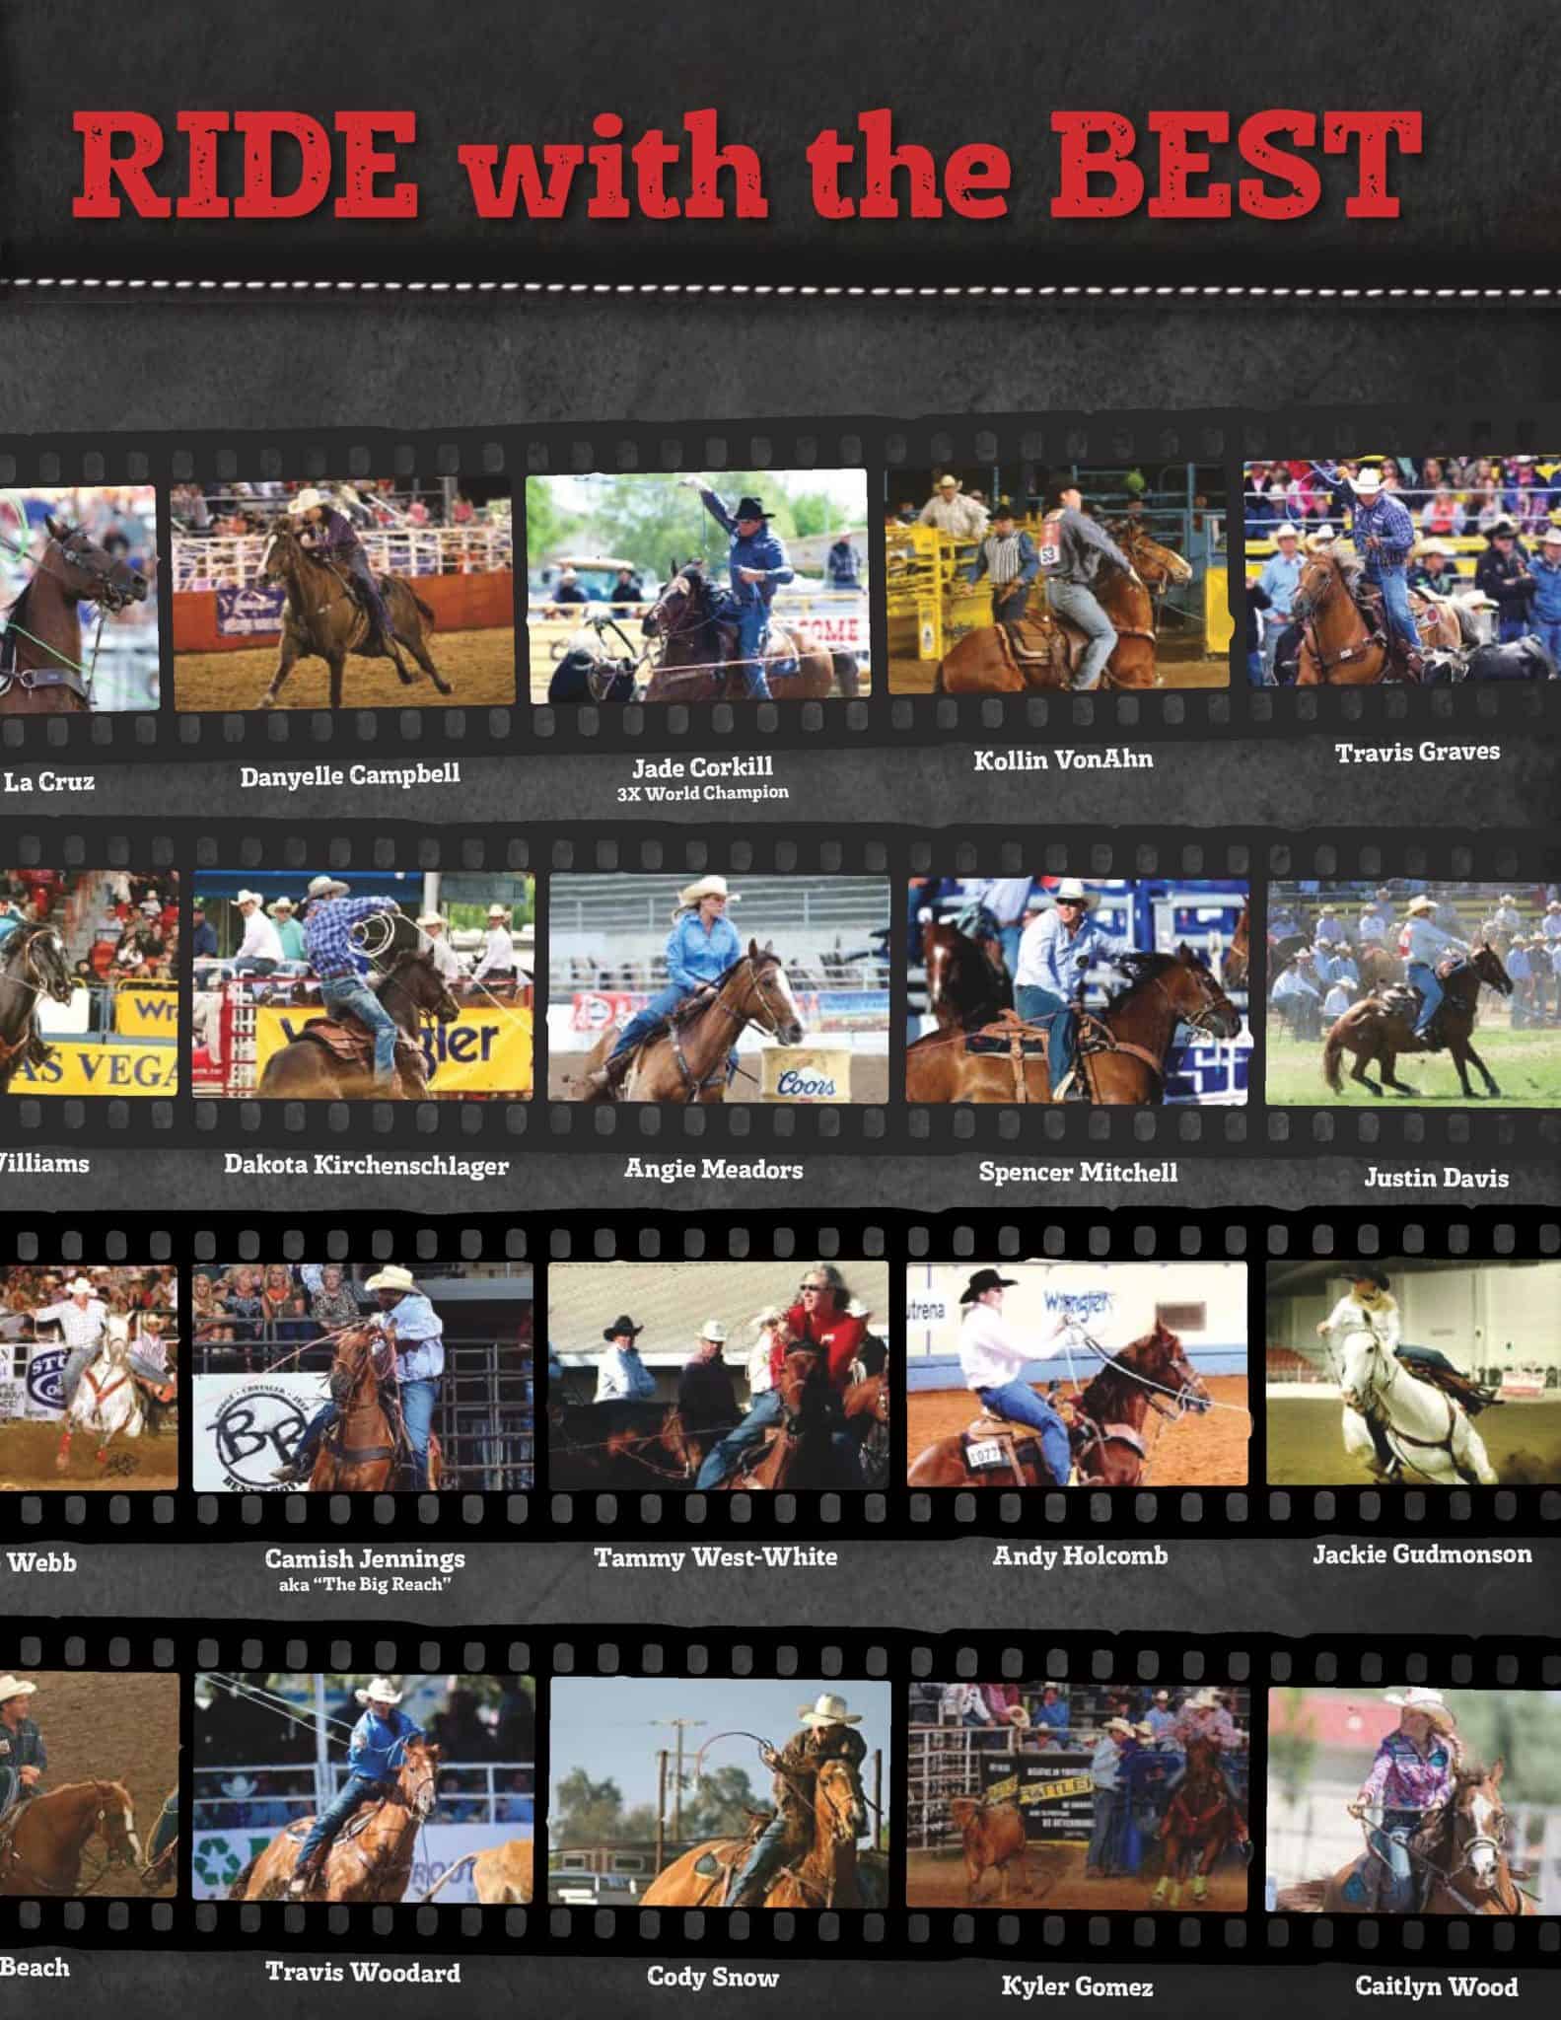The image size is (1561, 2020).
Task: Open Andy Holcomb's roping photo
Action: (1076, 1374)
